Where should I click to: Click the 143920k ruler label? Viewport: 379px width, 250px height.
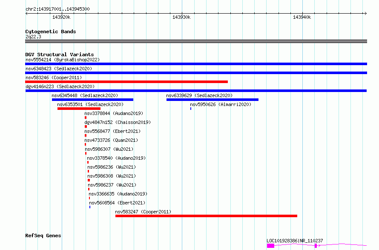[x=61, y=17]
